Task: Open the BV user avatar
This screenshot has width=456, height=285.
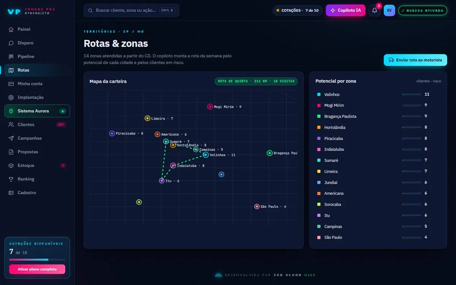Action: click(389, 11)
